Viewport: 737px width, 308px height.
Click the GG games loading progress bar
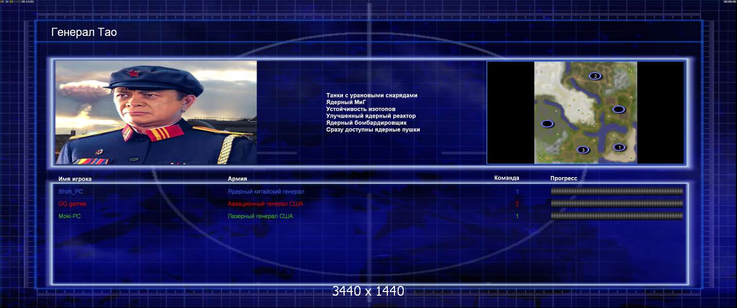pyautogui.click(x=617, y=204)
